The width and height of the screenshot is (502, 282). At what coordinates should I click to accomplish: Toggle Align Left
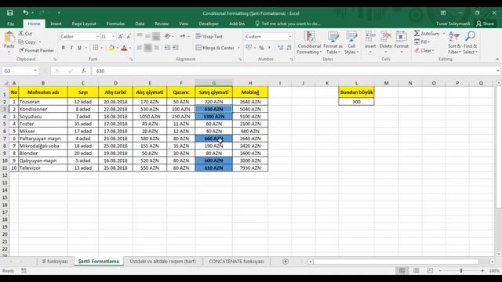(x=140, y=48)
